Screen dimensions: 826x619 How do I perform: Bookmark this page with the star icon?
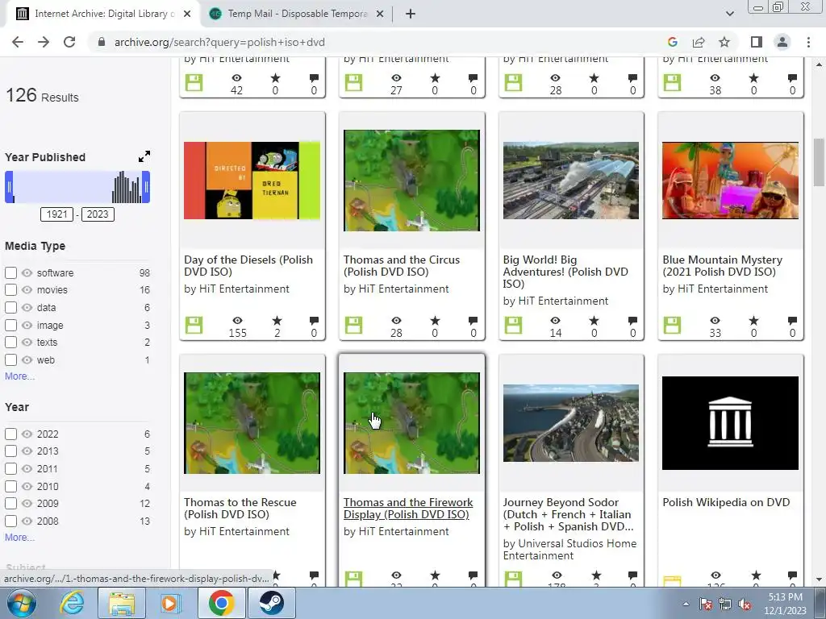pyautogui.click(x=724, y=42)
